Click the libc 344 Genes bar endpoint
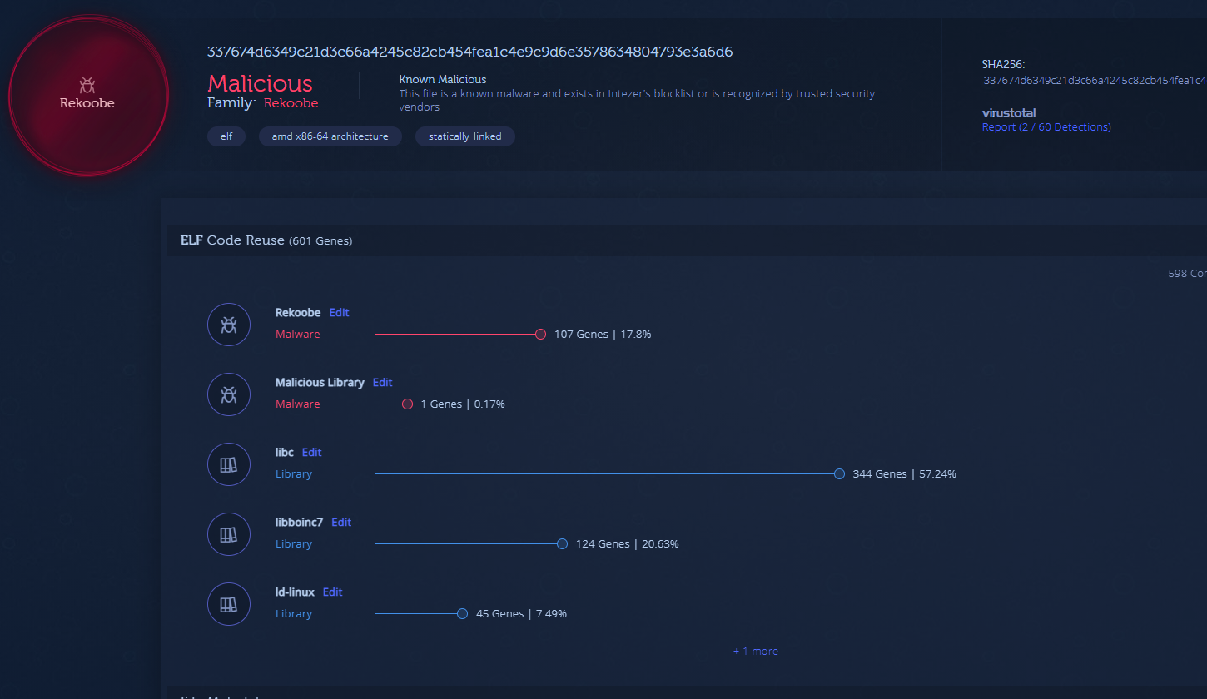1207x699 pixels. (839, 474)
